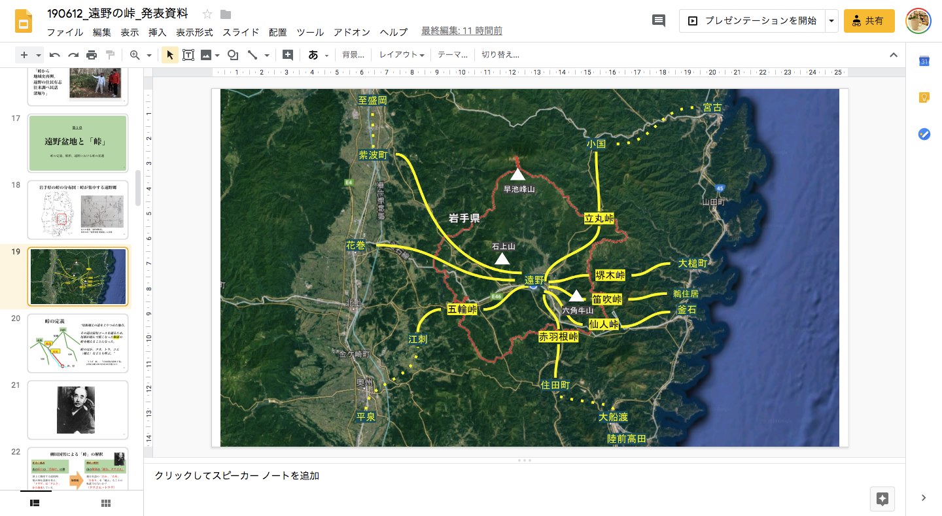This screenshot has width=942, height=516.
Task: Select the line tool
Action: pyautogui.click(x=252, y=55)
